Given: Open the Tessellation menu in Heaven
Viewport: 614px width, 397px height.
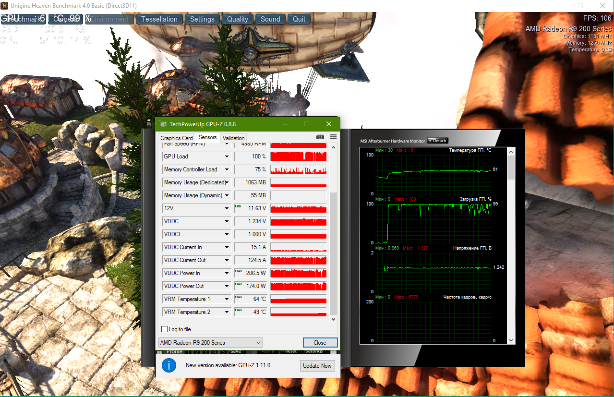Looking at the screenshot, I should pos(159,19).
